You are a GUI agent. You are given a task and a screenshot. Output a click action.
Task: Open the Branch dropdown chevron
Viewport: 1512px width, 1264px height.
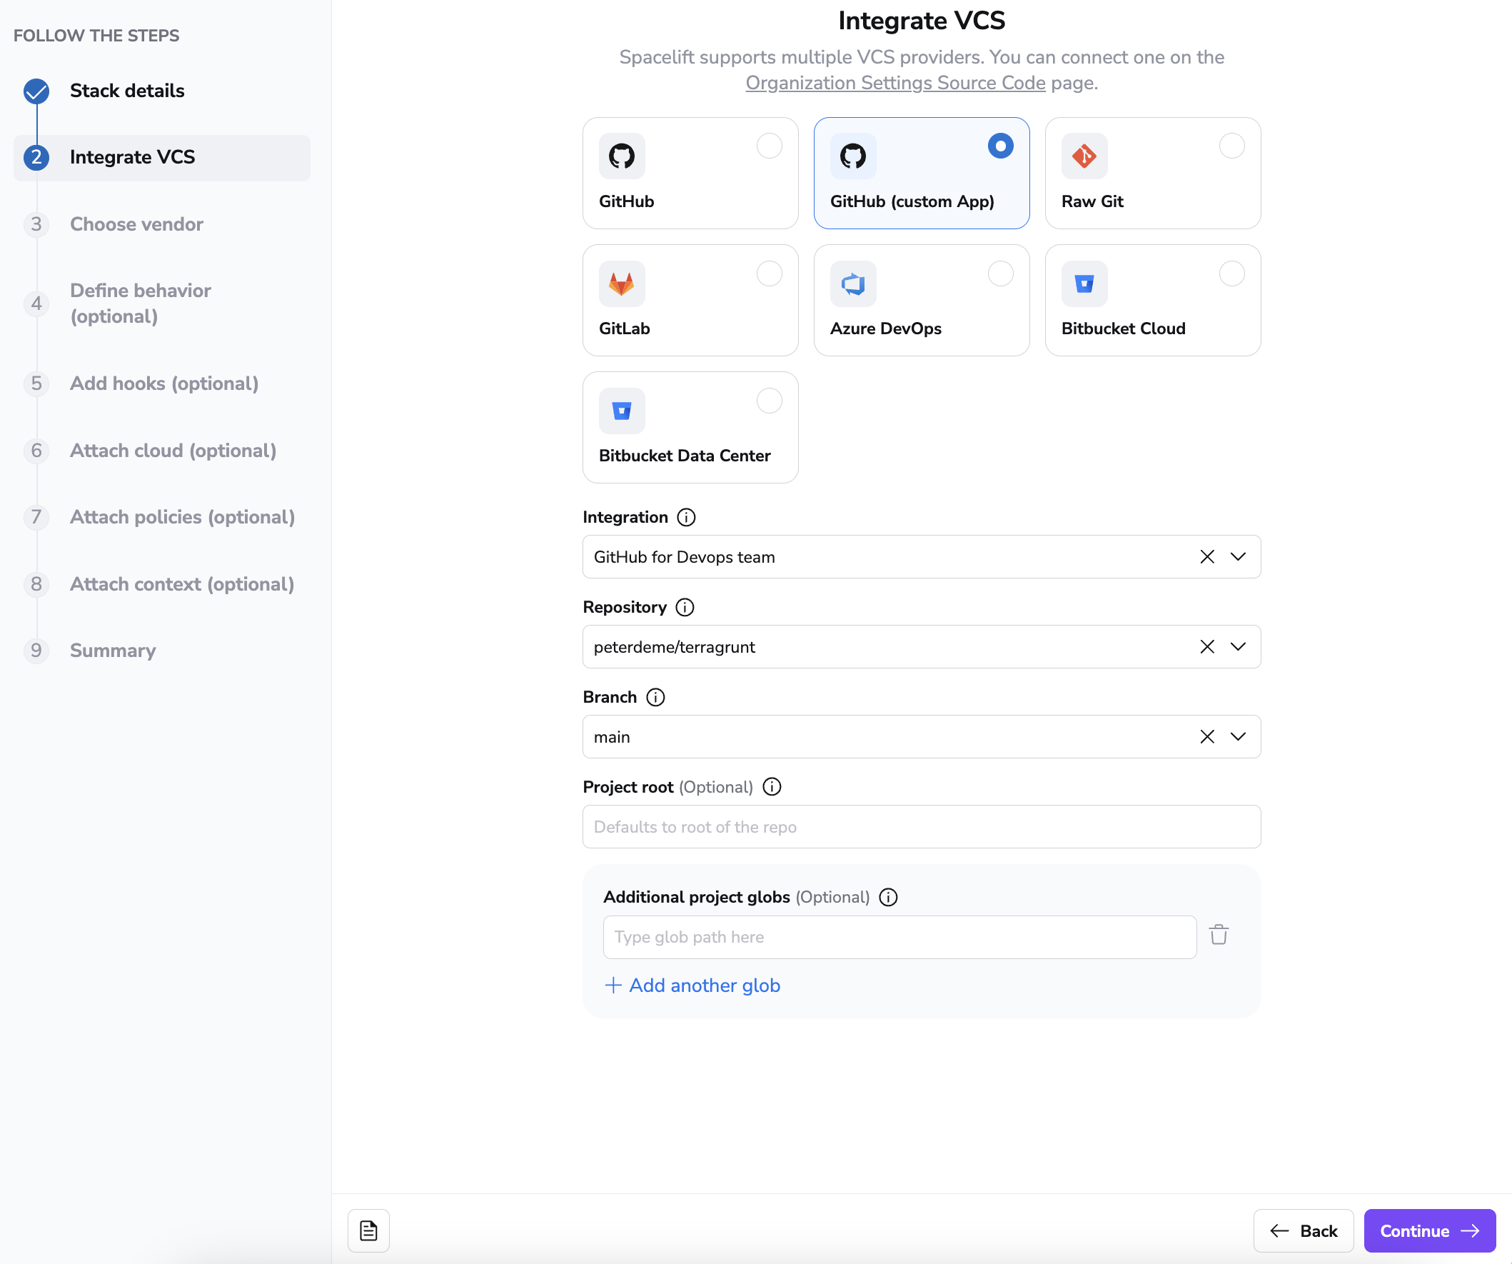pyautogui.click(x=1238, y=737)
